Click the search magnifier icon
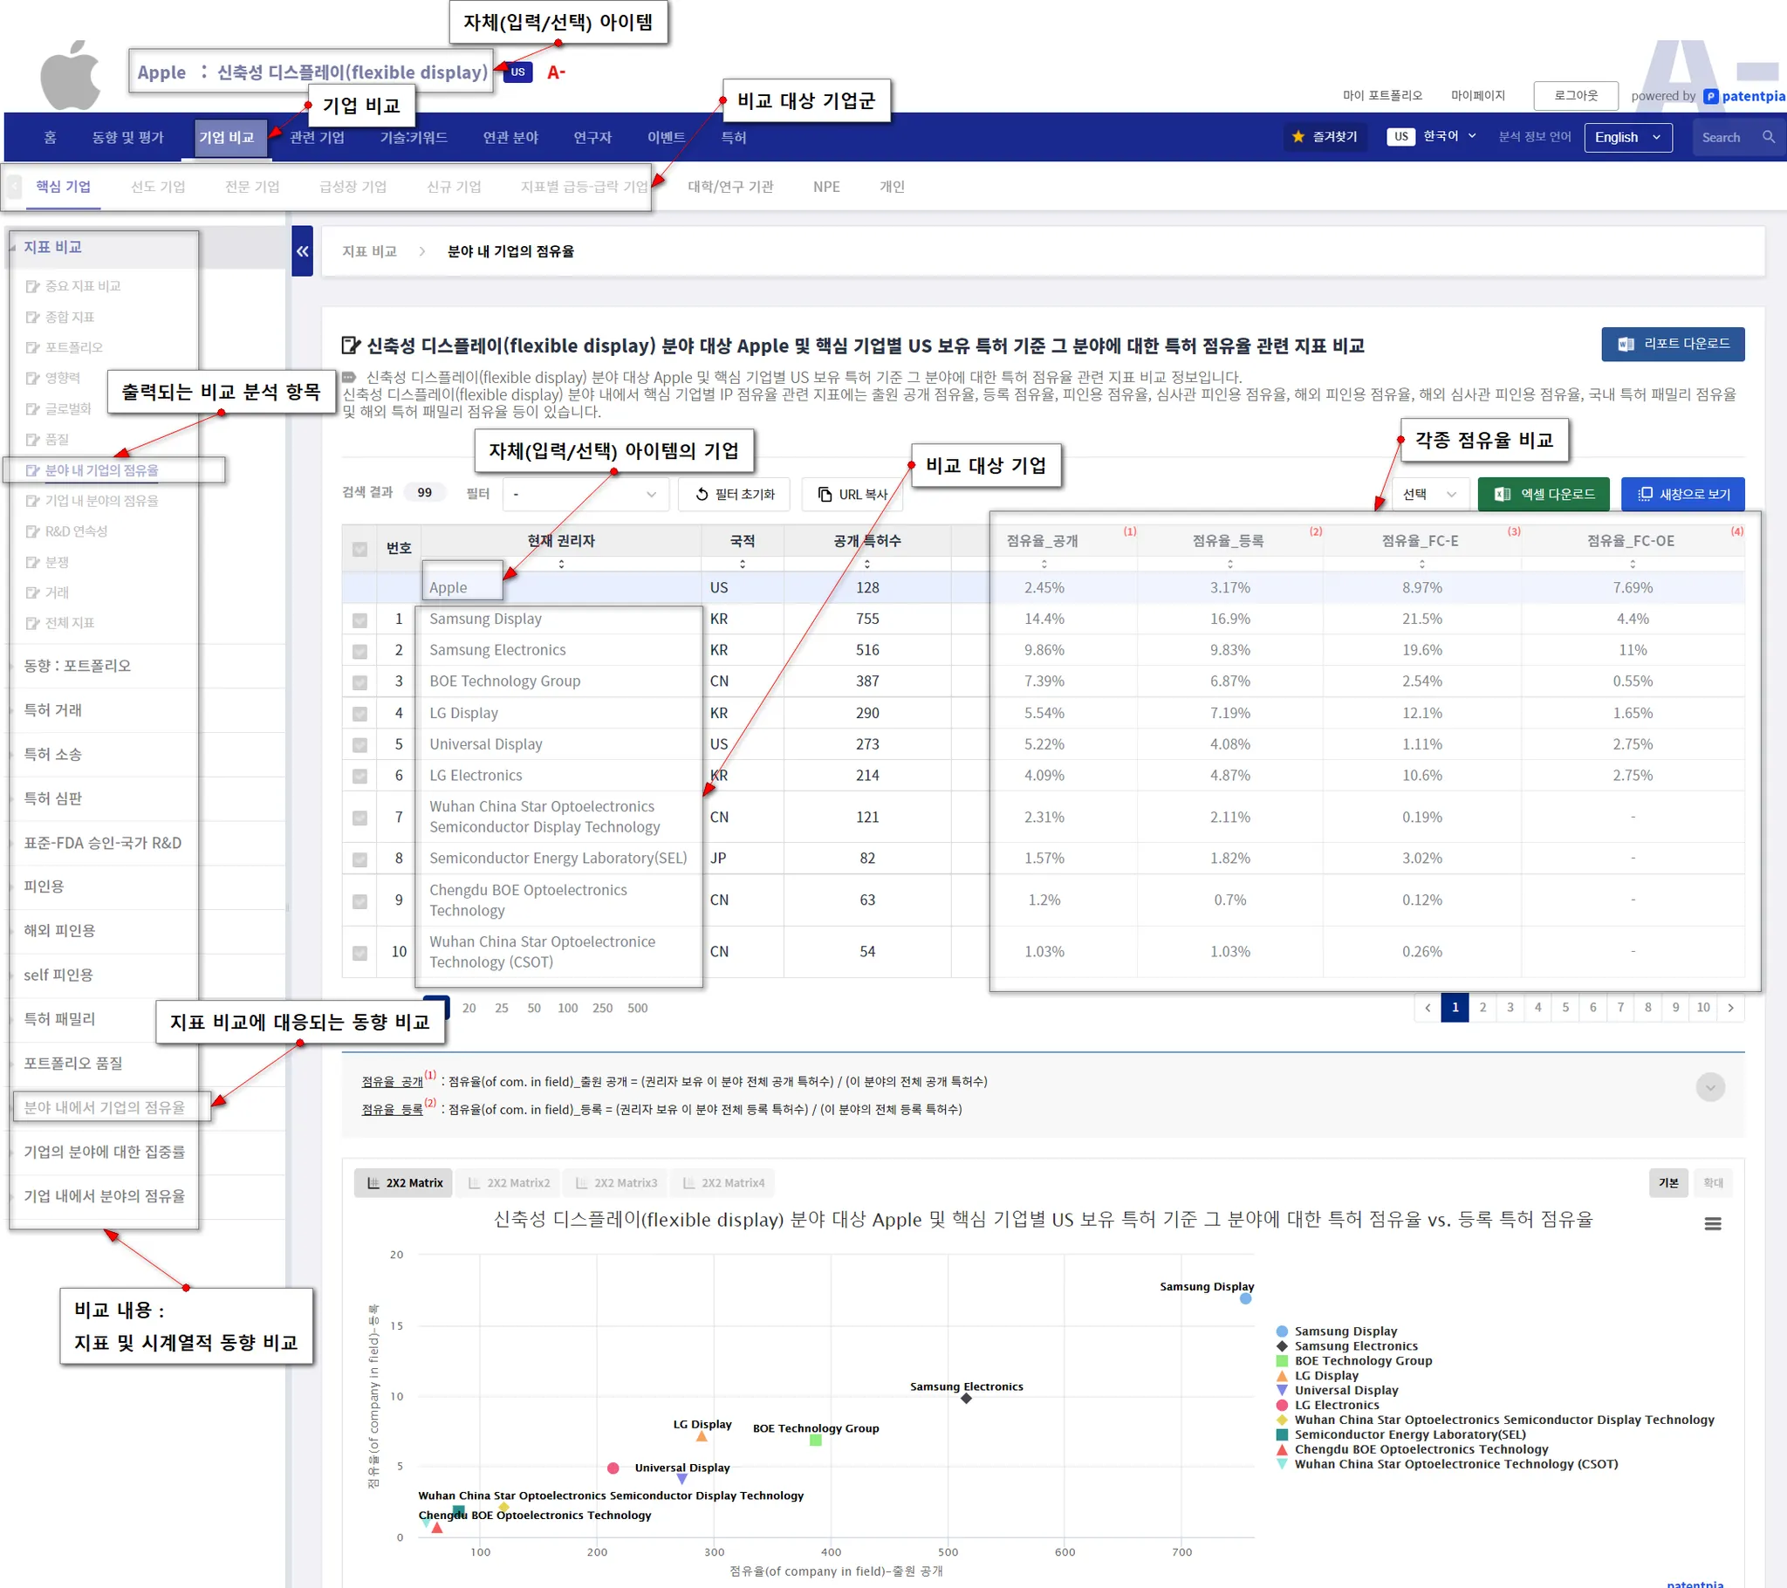The width and height of the screenshot is (1787, 1588). (x=1768, y=137)
